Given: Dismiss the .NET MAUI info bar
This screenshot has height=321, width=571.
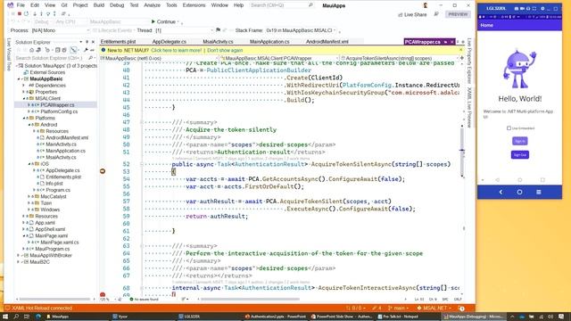Looking at the screenshot, I should pyautogui.click(x=460, y=50).
